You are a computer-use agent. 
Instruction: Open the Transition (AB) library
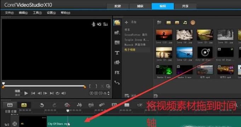(x=117, y=42)
